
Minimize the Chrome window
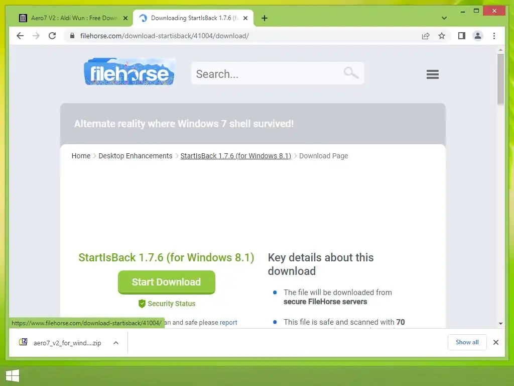tap(462, 11)
